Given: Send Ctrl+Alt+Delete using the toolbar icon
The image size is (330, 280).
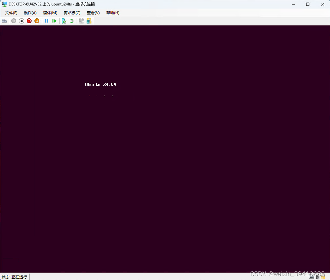Looking at the screenshot, I should [x=4, y=21].
